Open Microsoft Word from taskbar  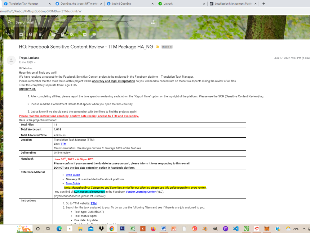click(x=163, y=229)
